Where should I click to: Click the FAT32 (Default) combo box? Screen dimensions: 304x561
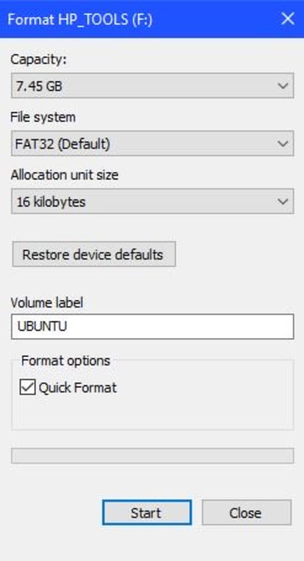coord(140,144)
